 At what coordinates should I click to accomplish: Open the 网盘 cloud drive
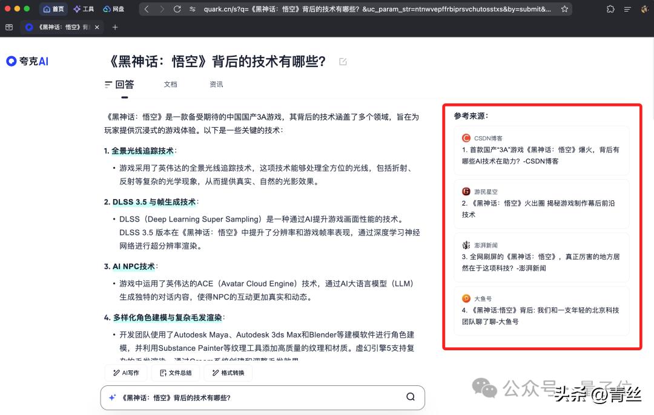[x=114, y=9]
